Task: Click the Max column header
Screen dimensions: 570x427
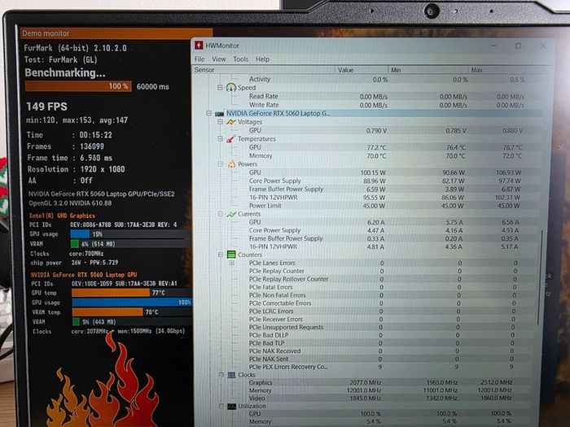Action: tap(497, 70)
